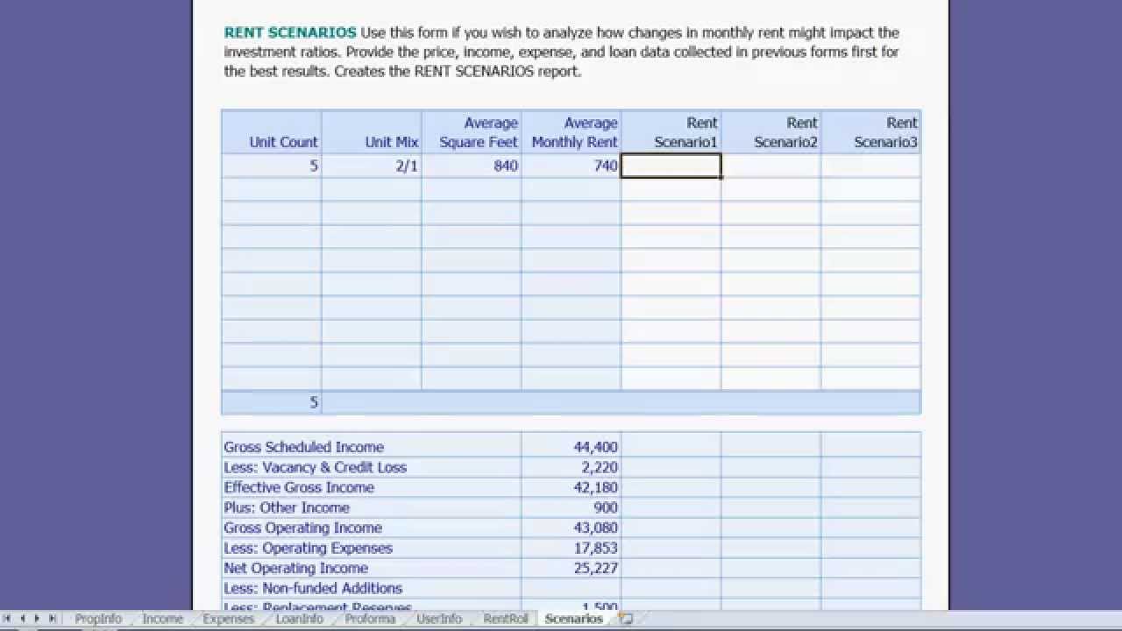Click Average Square Feet column header
Screen dimensions: 1122x631
[x=472, y=132]
